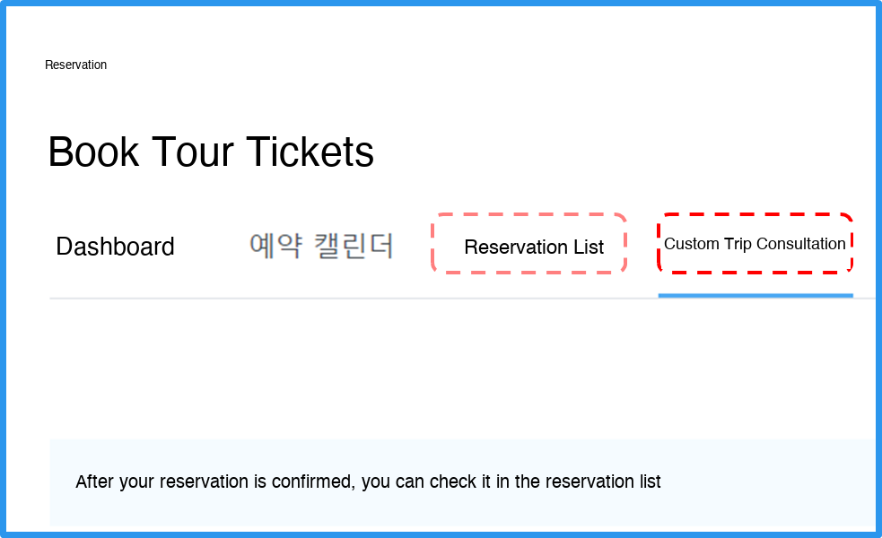Click the gray Korean-labeled tab

pyautogui.click(x=321, y=246)
